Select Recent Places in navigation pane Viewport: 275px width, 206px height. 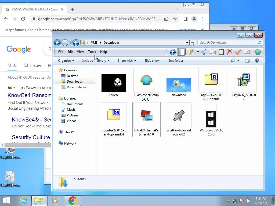click(76, 87)
